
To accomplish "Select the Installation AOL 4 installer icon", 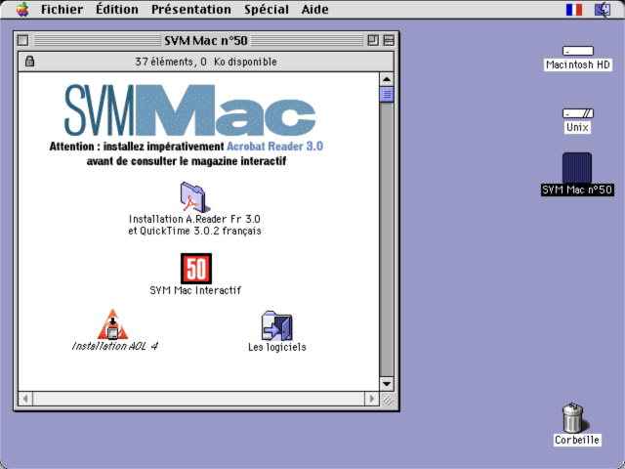I will (113, 324).
